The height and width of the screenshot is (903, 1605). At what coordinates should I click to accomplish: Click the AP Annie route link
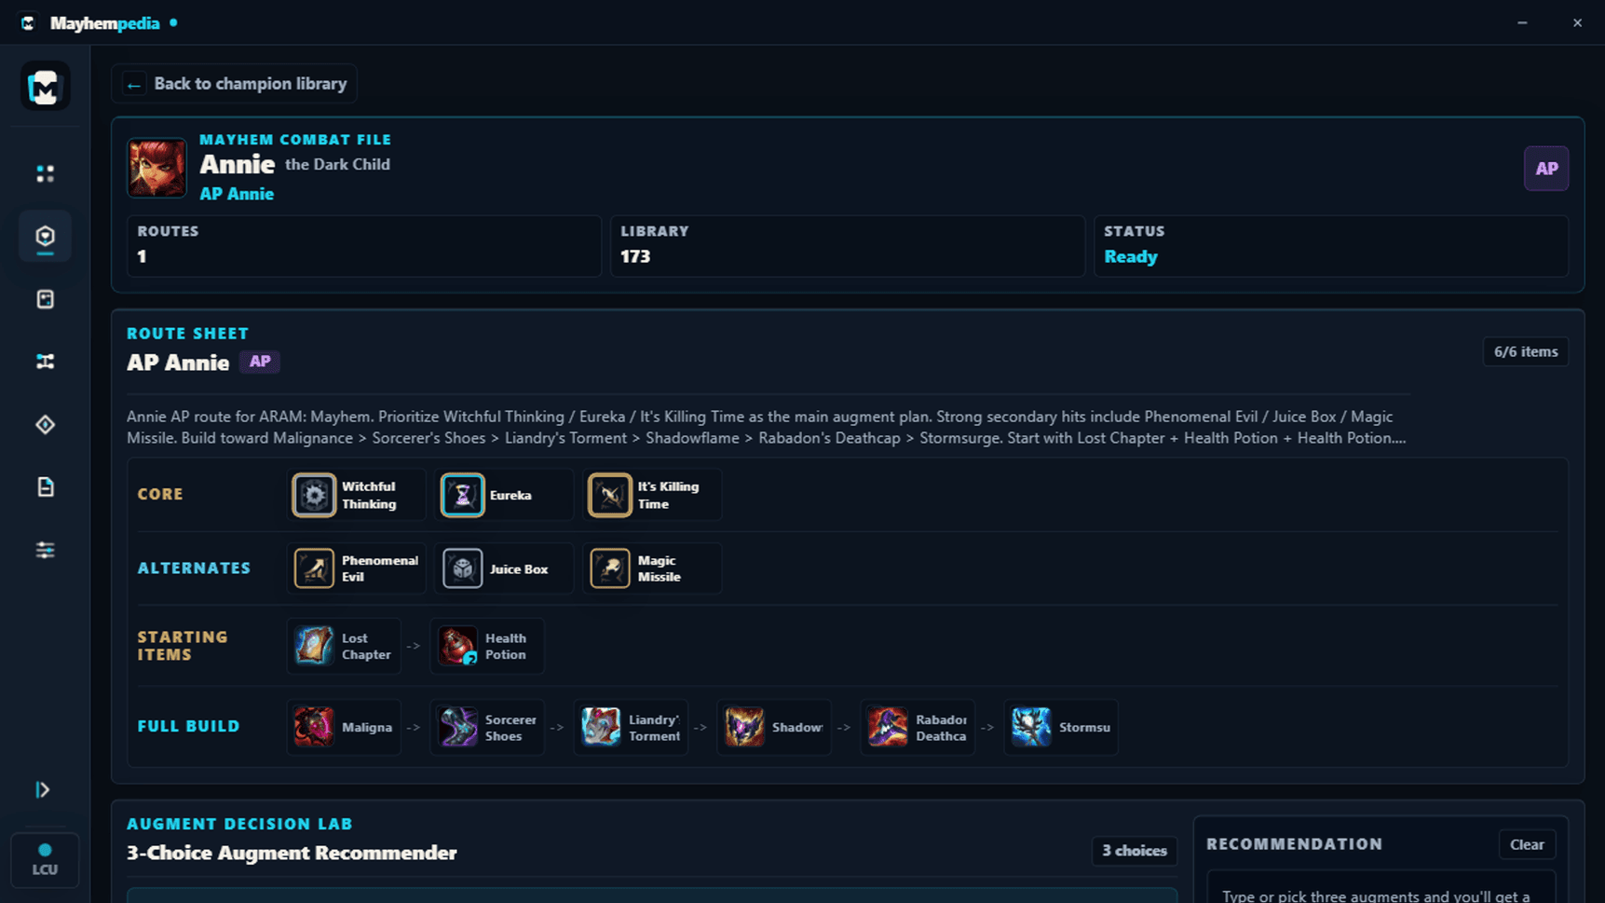point(237,194)
